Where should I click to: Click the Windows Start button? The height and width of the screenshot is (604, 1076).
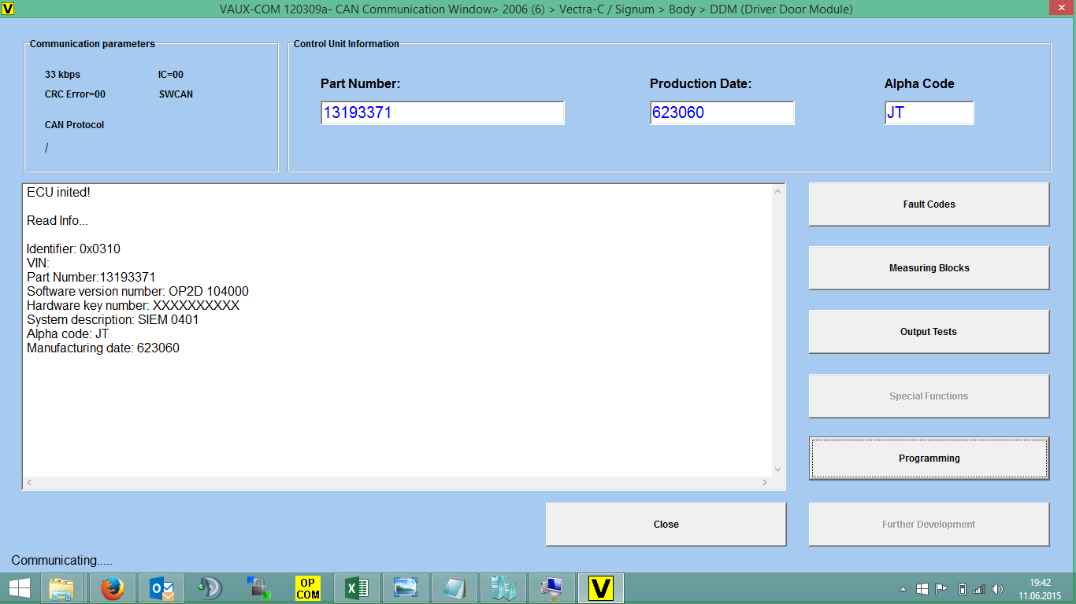20,588
